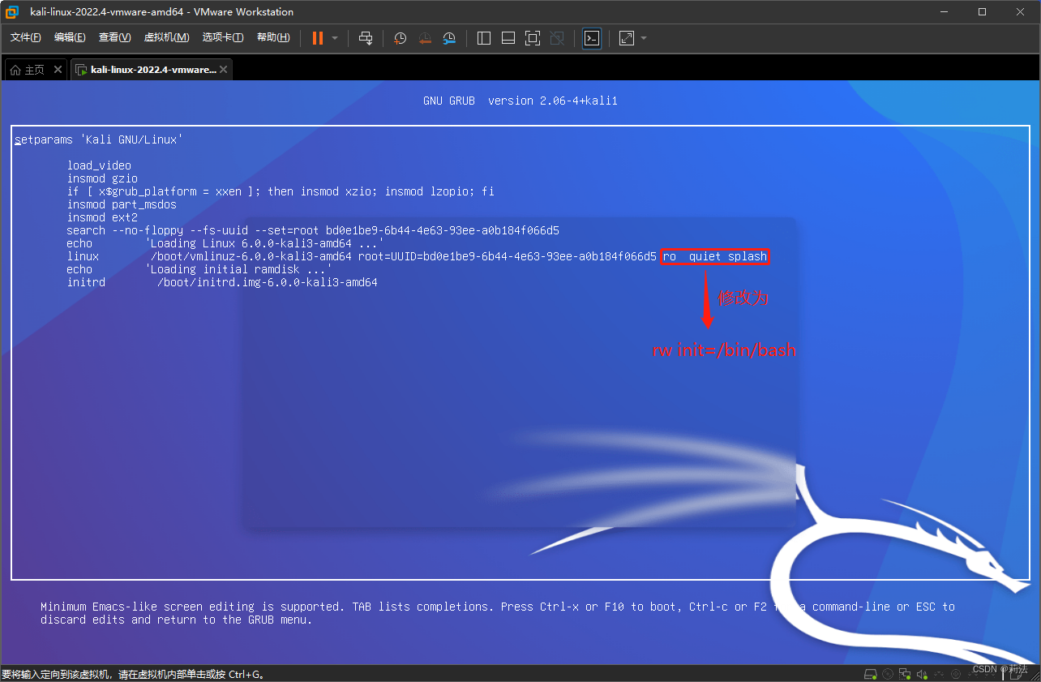The image size is (1041, 682).
Task: Click the VMware Workstation logo in the title bar
Action: (x=12, y=12)
